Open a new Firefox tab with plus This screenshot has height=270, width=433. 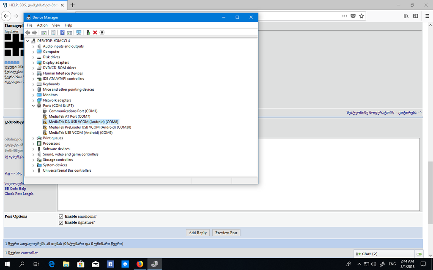(x=72, y=5)
